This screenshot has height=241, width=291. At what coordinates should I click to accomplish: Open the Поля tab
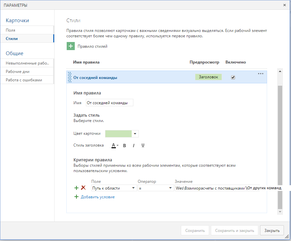tap(27, 30)
